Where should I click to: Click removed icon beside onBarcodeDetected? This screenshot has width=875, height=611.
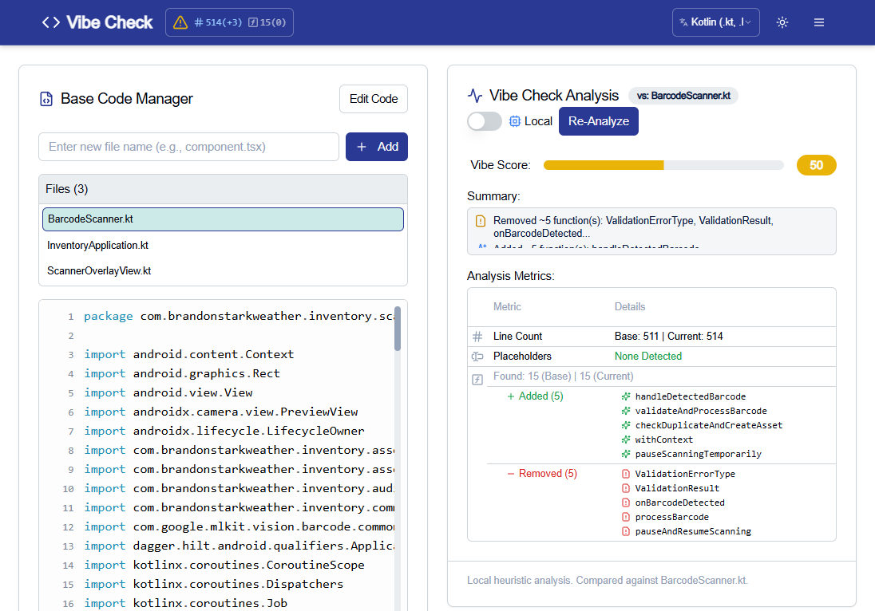[626, 503]
